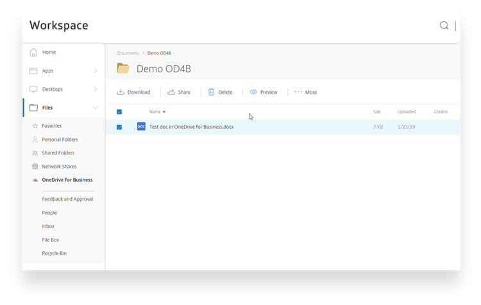Click the DOC file type icon
The height and width of the screenshot is (305, 481).
click(x=141, y=126)
